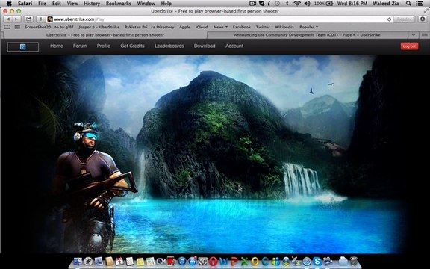Open the News bookmarks dropdown
This screenshot has width=430, height=269.
(x=220, y=27)
